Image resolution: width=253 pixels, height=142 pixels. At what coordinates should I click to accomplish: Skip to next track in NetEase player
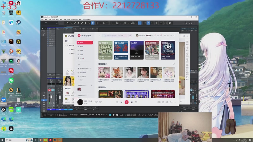point(132,102)
